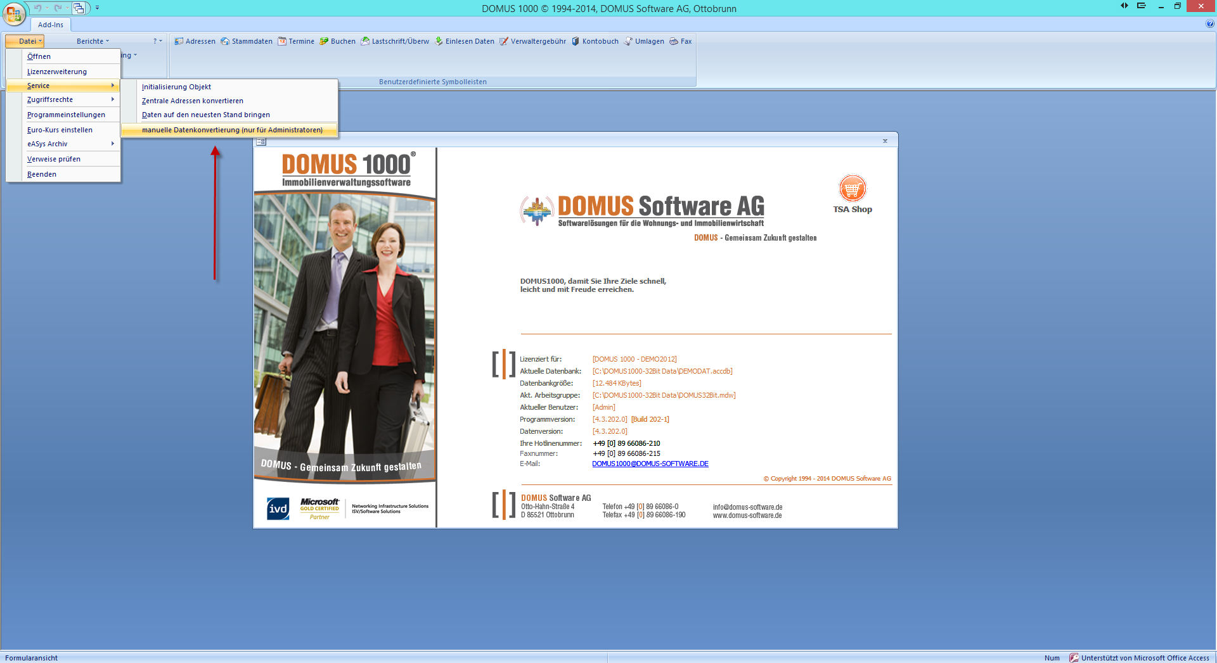This screenshot has height=663, width=1217.
Task: Click the window switch icon in quick access
Action: click(79, 8)
